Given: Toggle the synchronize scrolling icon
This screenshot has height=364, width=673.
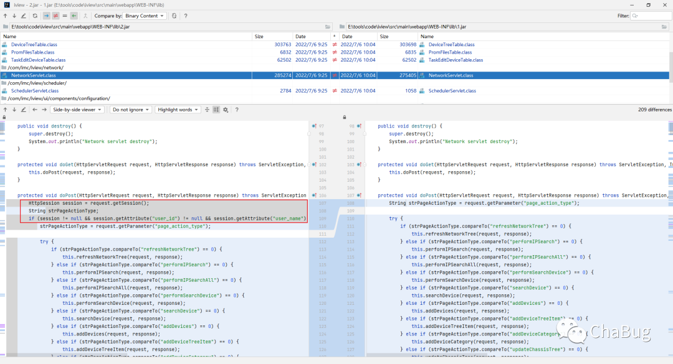Looking at the screenshot, I should click(216, 110).
